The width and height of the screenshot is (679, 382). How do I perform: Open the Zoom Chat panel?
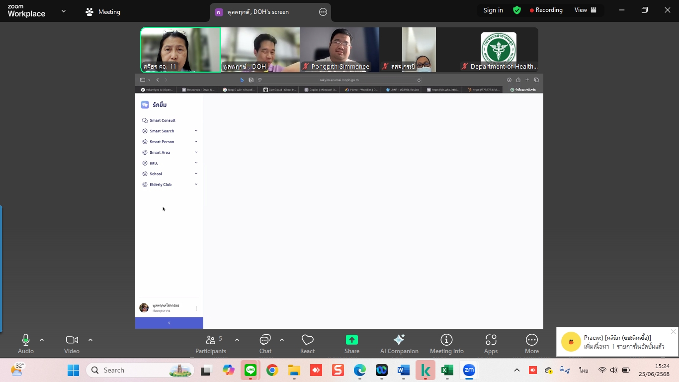tap(265, 344)
